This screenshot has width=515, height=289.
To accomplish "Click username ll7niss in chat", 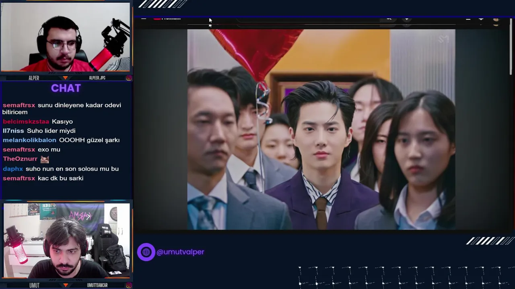I will click(14, 131).
